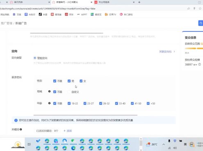This screenshot has height=151, width=203.
Task: Toggle the 男 gender checkbox
Action: point(69,81)
